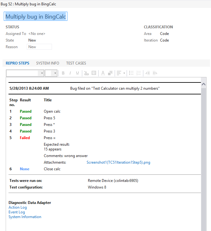Click the Assigned To value <No one>
The height and width of the screenshot is (231, 211).
[x=37, y=34]
